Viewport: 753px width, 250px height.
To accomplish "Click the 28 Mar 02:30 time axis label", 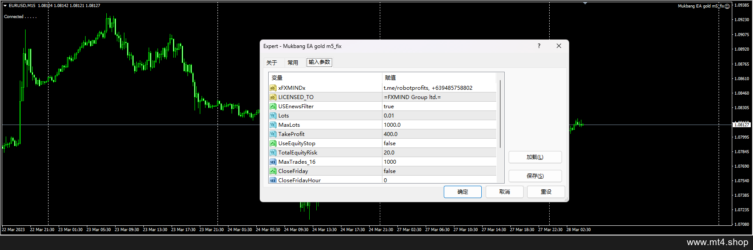I will [x=578, y=230].
